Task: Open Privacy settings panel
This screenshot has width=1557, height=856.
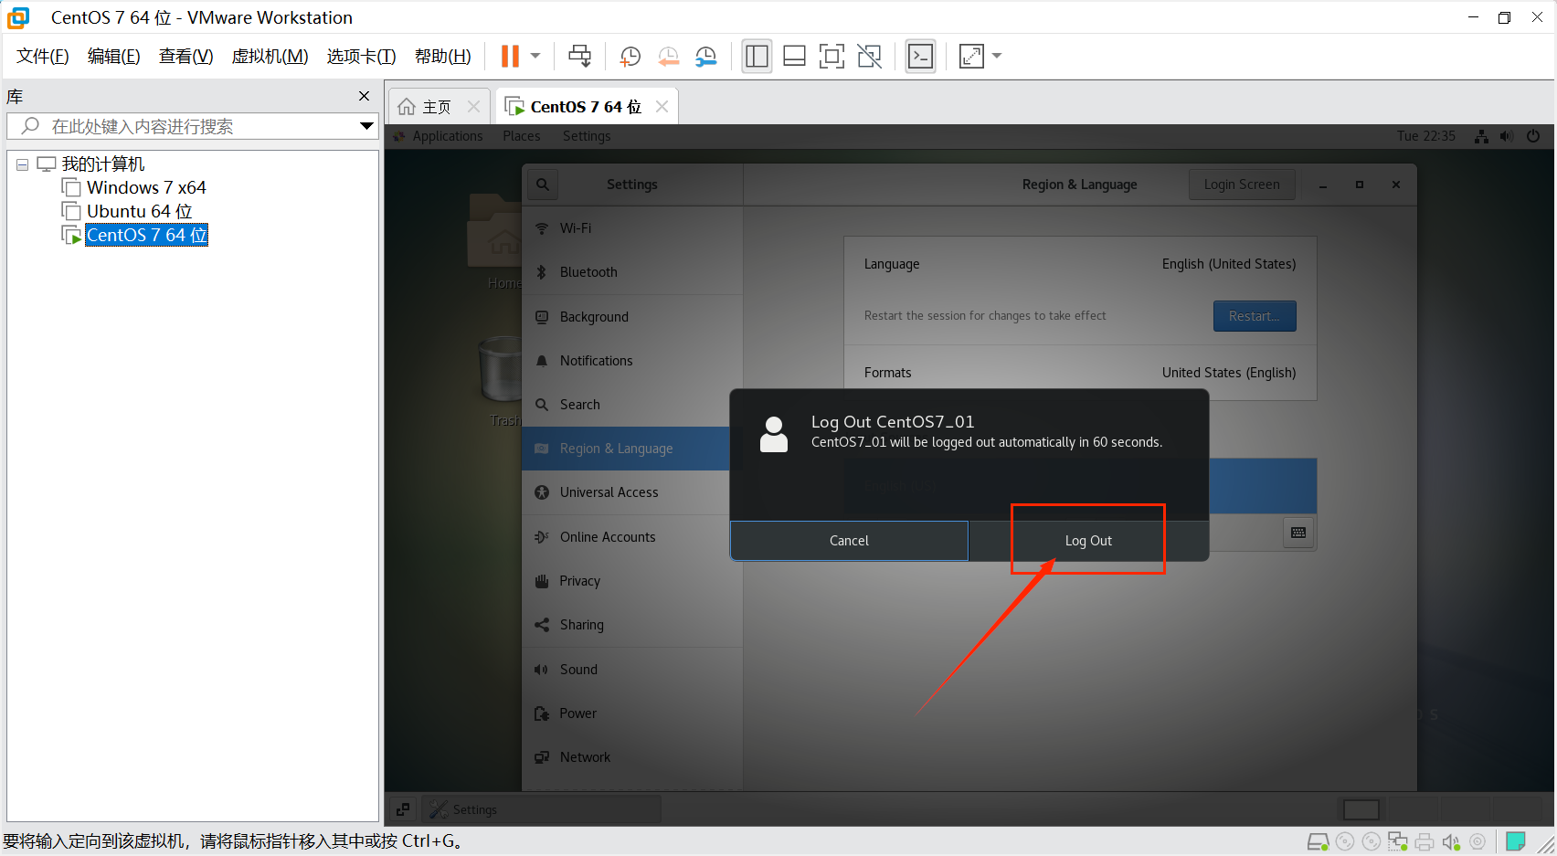Action: [632, 581]
